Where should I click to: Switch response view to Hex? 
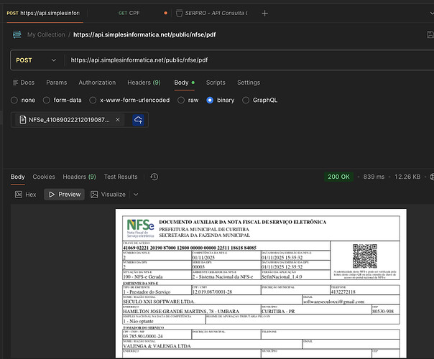coord(25,195)
